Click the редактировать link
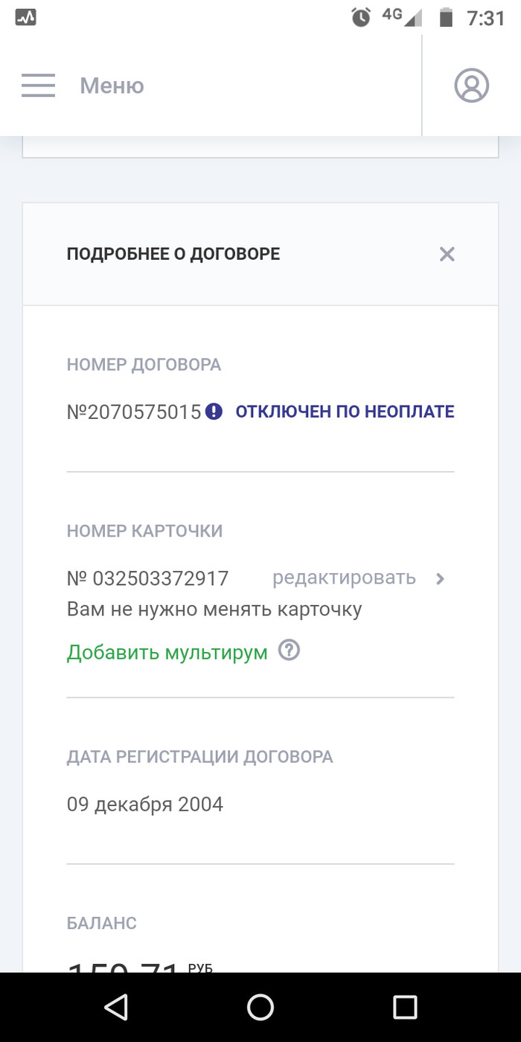The width and height of the screenshot is (521, 1042). pos(344,578)
